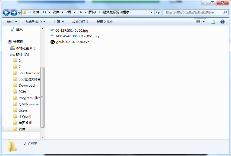
Task: Expand the arrow after 软件 (D:) in address bar
Action: click(x=49, y=12)
